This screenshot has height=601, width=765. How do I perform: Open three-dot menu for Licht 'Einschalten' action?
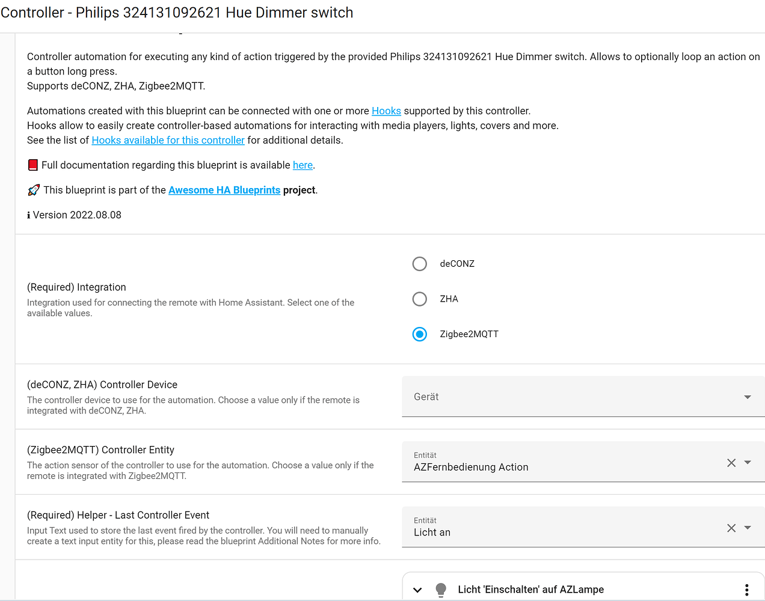[746, 590]
